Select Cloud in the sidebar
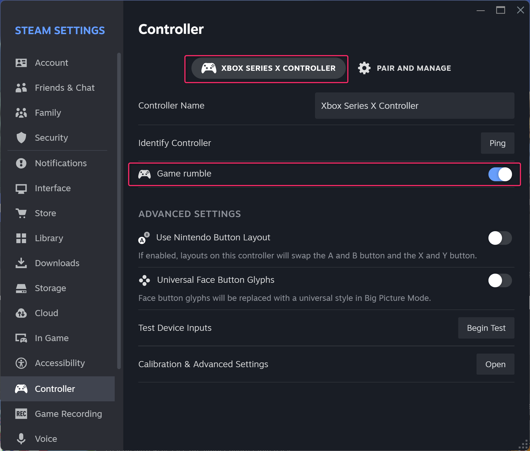Viewport: 530px width, 451px height. (x=58, y=313)
